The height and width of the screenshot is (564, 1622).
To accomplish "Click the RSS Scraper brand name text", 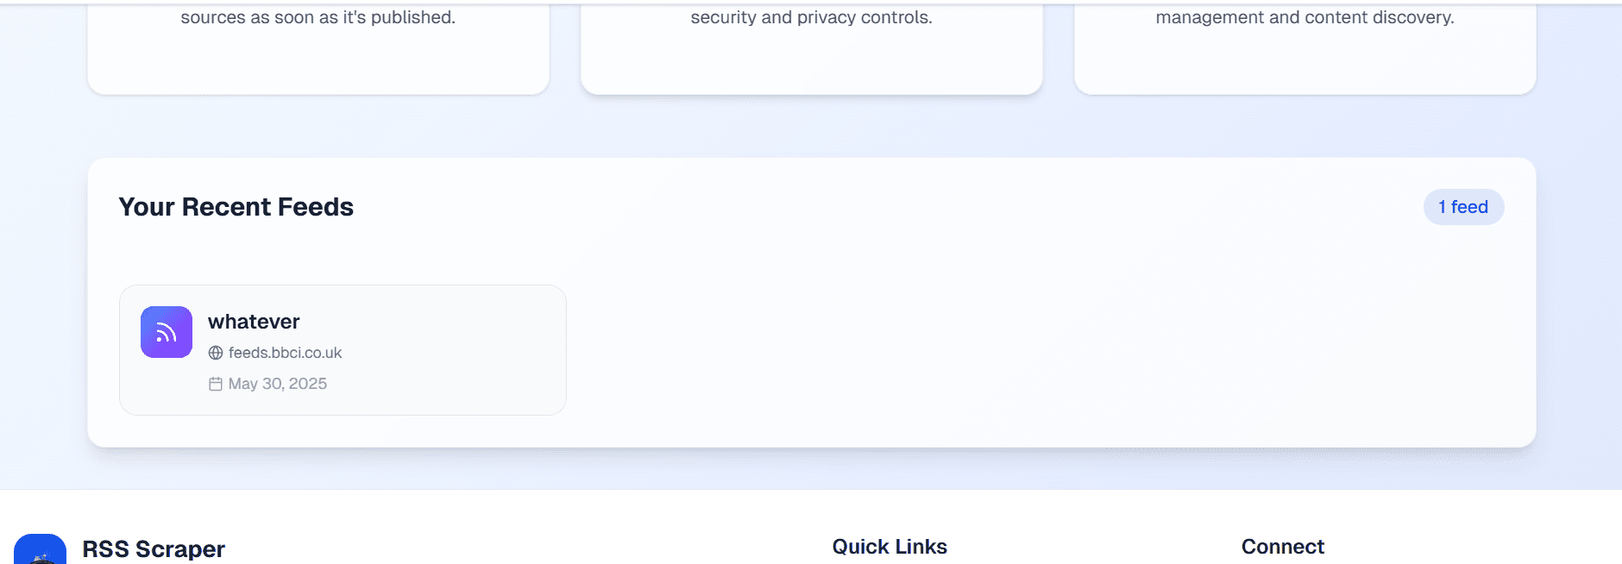I will 154,549.
